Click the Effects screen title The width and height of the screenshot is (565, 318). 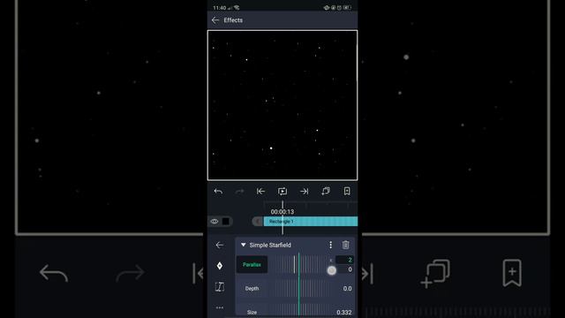click(233, 20)
